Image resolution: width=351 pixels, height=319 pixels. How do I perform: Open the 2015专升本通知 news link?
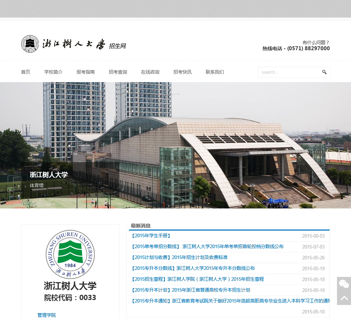pyautogui.click(x=230, y=301)
